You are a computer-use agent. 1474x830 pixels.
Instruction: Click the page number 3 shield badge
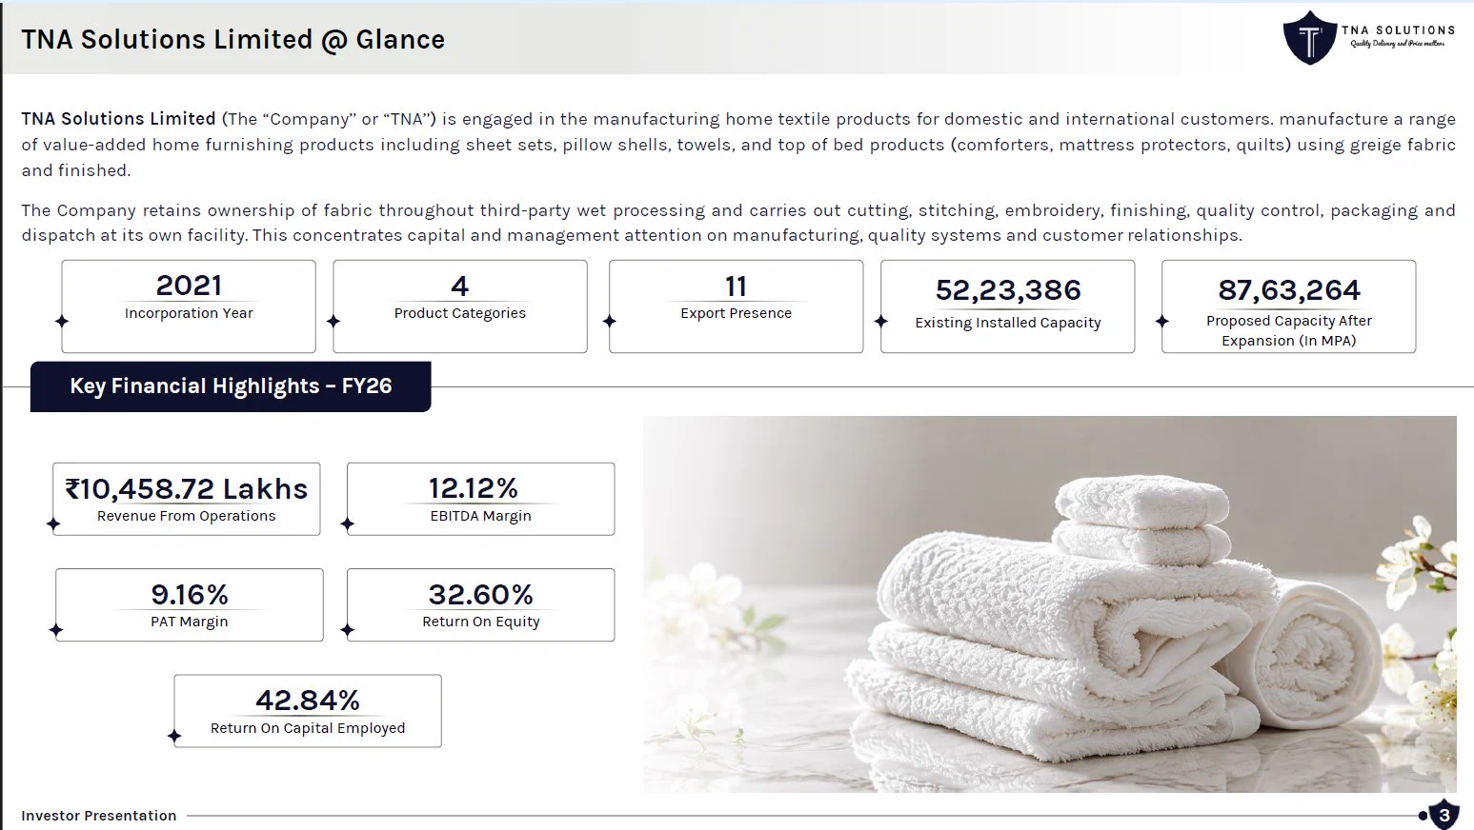pyautogui.click(x=1444, y=815)
